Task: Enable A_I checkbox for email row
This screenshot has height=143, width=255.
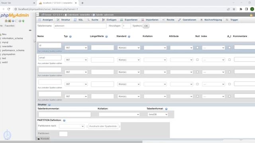Action: [229, 60]
